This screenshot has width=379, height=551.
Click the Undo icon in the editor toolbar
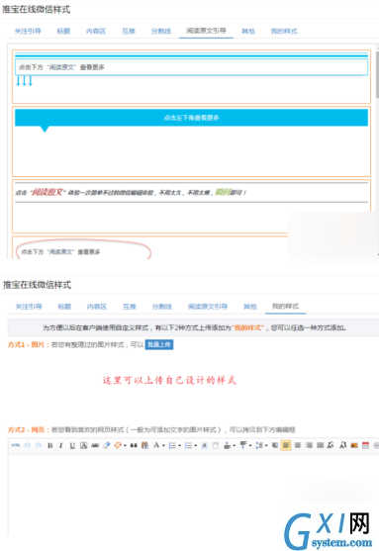pos(27,445)
